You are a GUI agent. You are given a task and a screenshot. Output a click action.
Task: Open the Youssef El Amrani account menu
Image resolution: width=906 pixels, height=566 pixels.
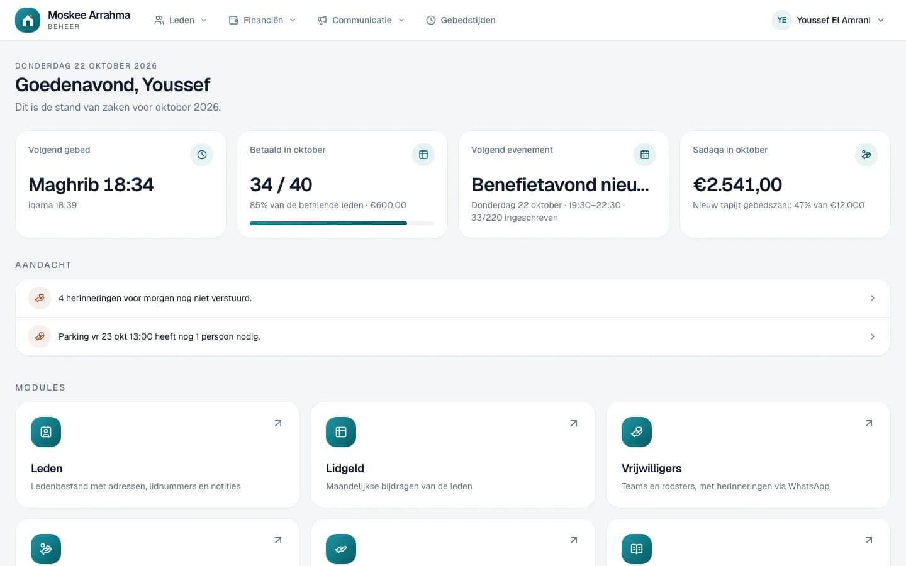tap(829, 20)
